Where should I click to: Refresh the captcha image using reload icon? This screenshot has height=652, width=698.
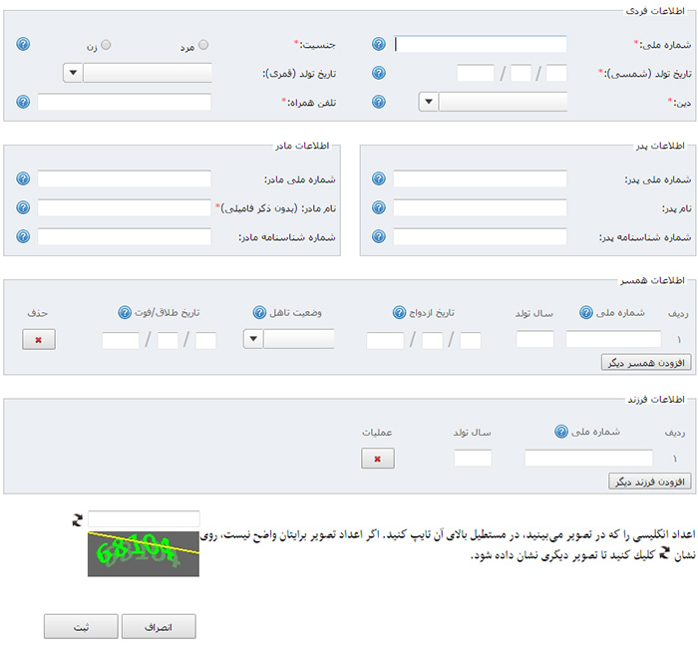[x=78, y=519]
